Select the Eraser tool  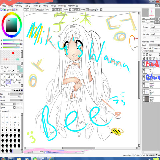[x=8, y=81]
